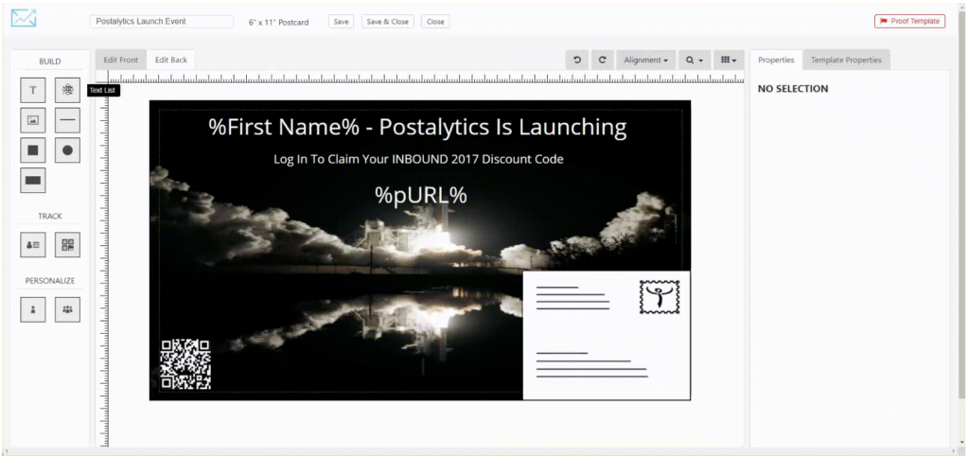
Task: Select the circle shape tool
Action: pos(67,150)
